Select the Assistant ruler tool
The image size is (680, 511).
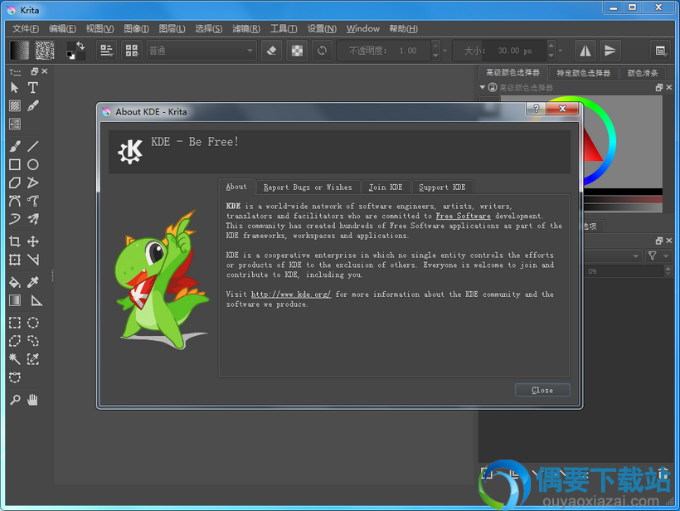(36, 300)
